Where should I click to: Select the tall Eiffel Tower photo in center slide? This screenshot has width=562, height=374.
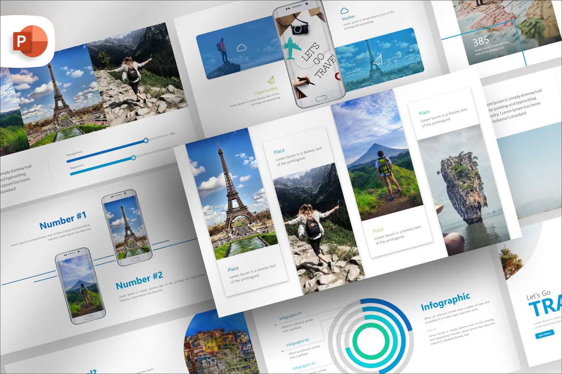(x=232, y=194)
